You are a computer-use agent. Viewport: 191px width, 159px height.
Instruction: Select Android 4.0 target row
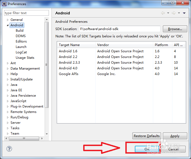121,68
